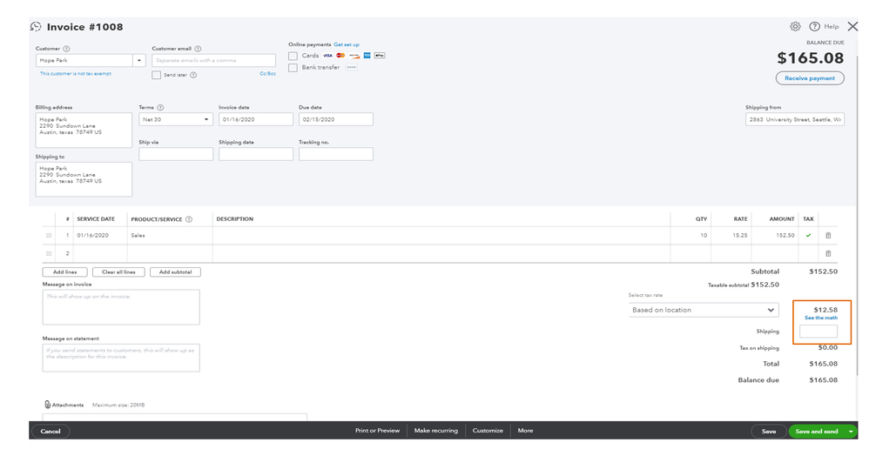The image size is (869, 456).
Task: Grab the drag handle of line 2
Action: coord(49,254)
